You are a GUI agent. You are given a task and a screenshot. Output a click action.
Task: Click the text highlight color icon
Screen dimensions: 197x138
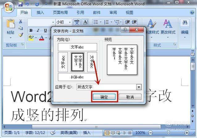(x=31, y=38)
